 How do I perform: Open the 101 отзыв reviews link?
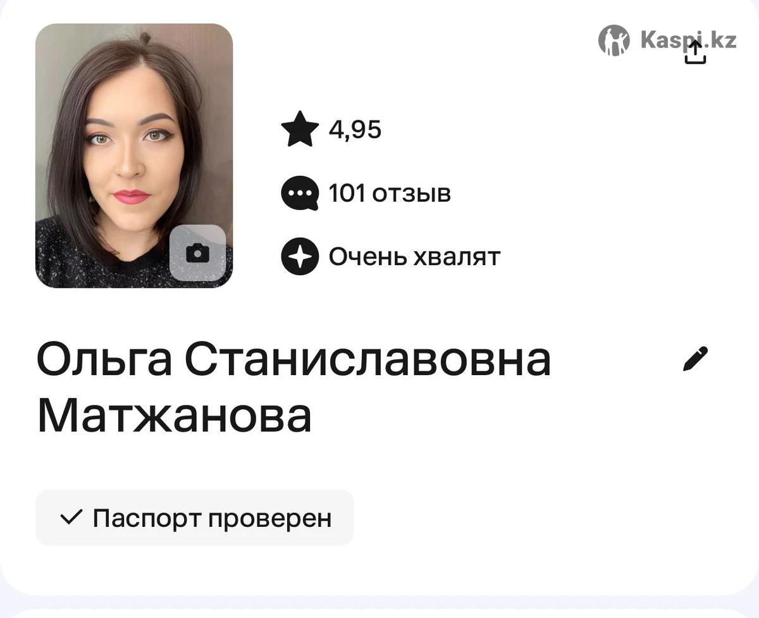390,194
